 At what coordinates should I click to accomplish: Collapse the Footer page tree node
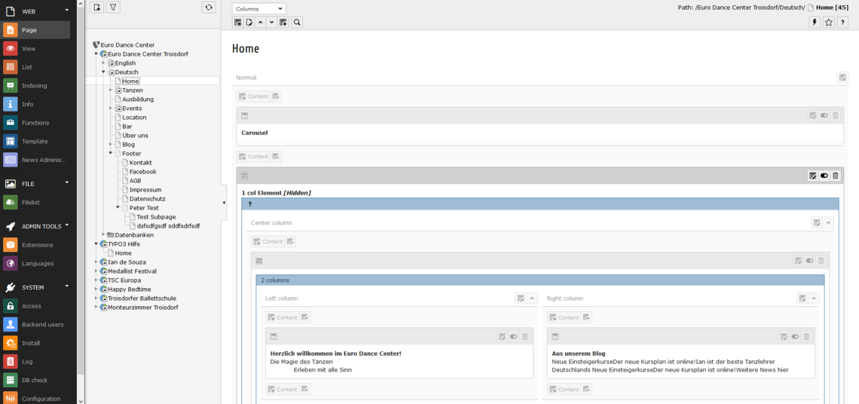coord(111,153)
